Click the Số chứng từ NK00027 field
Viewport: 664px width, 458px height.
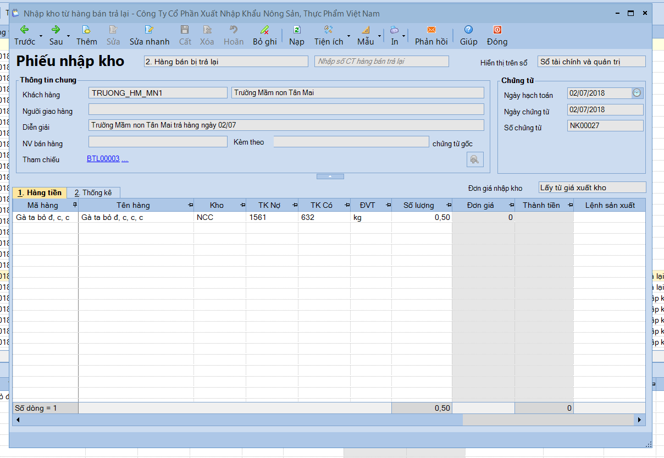605,126
